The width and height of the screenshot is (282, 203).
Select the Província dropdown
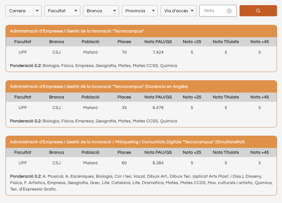click(x=140, y=11)
